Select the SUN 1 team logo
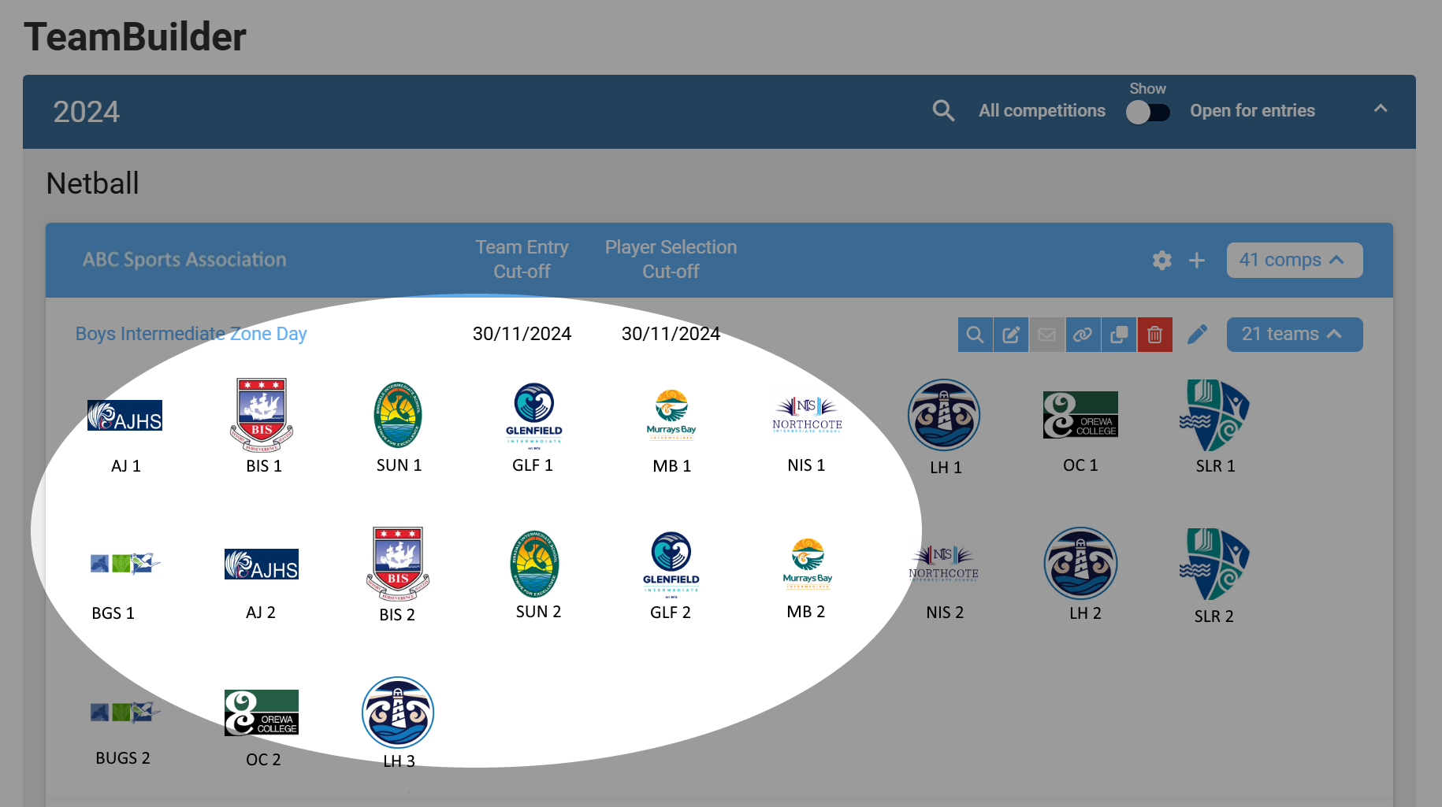The image size is (1442, 807). 398,415
